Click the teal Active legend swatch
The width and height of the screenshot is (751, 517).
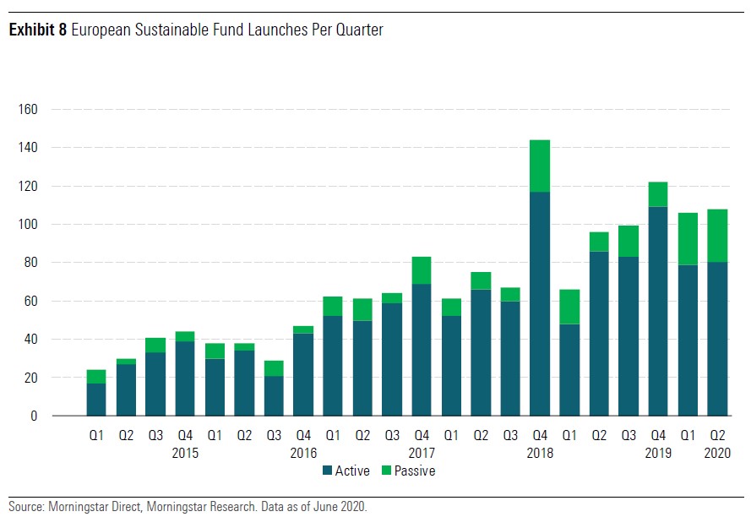coord(328,471)
